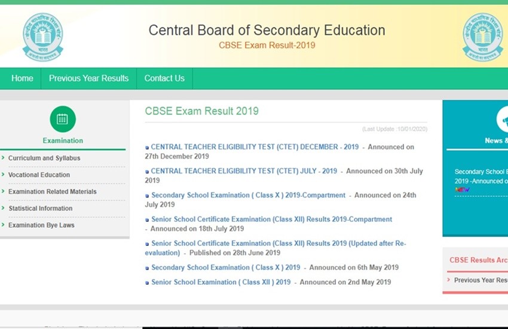This screenshot has height=329, width=508.
Task: Click the arrow beside Examination Bye Laws
Action: click(x=4, y=226)
